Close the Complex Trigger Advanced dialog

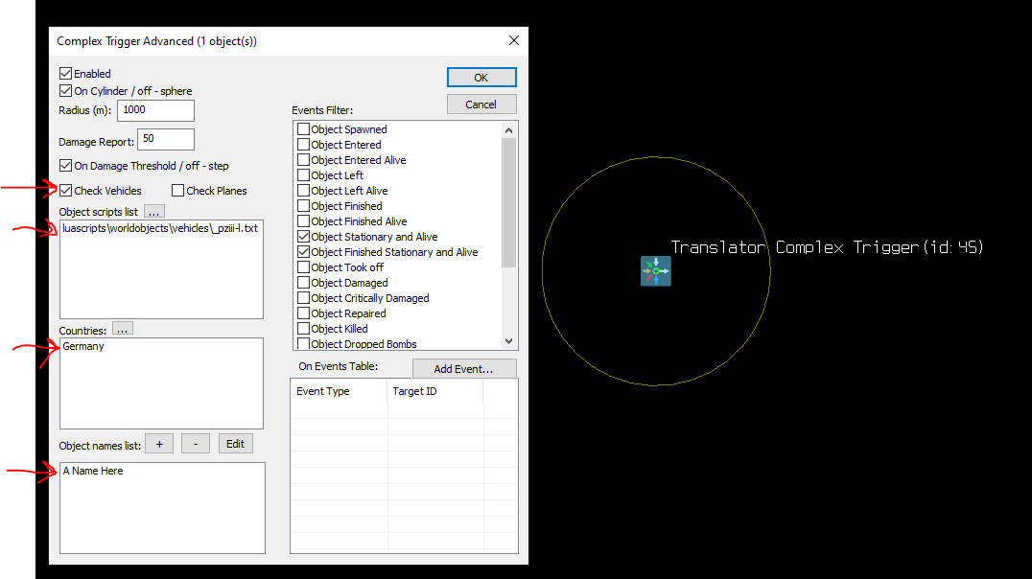(x=514, y=41)
